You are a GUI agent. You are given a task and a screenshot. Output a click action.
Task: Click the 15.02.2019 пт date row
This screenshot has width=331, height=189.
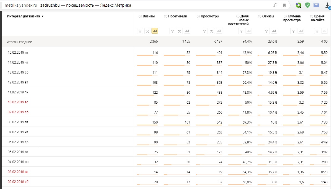[18, 52]
